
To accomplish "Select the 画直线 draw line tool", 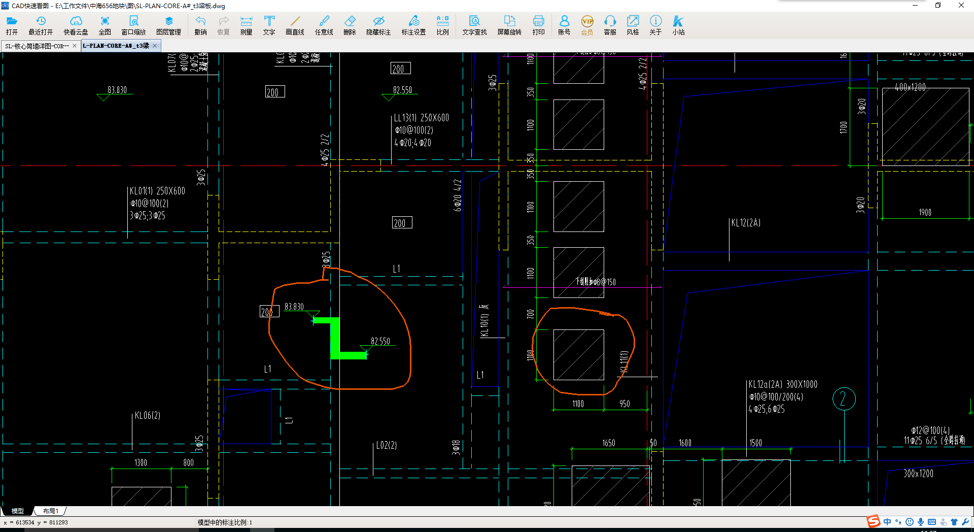I will tap(295, 25).
